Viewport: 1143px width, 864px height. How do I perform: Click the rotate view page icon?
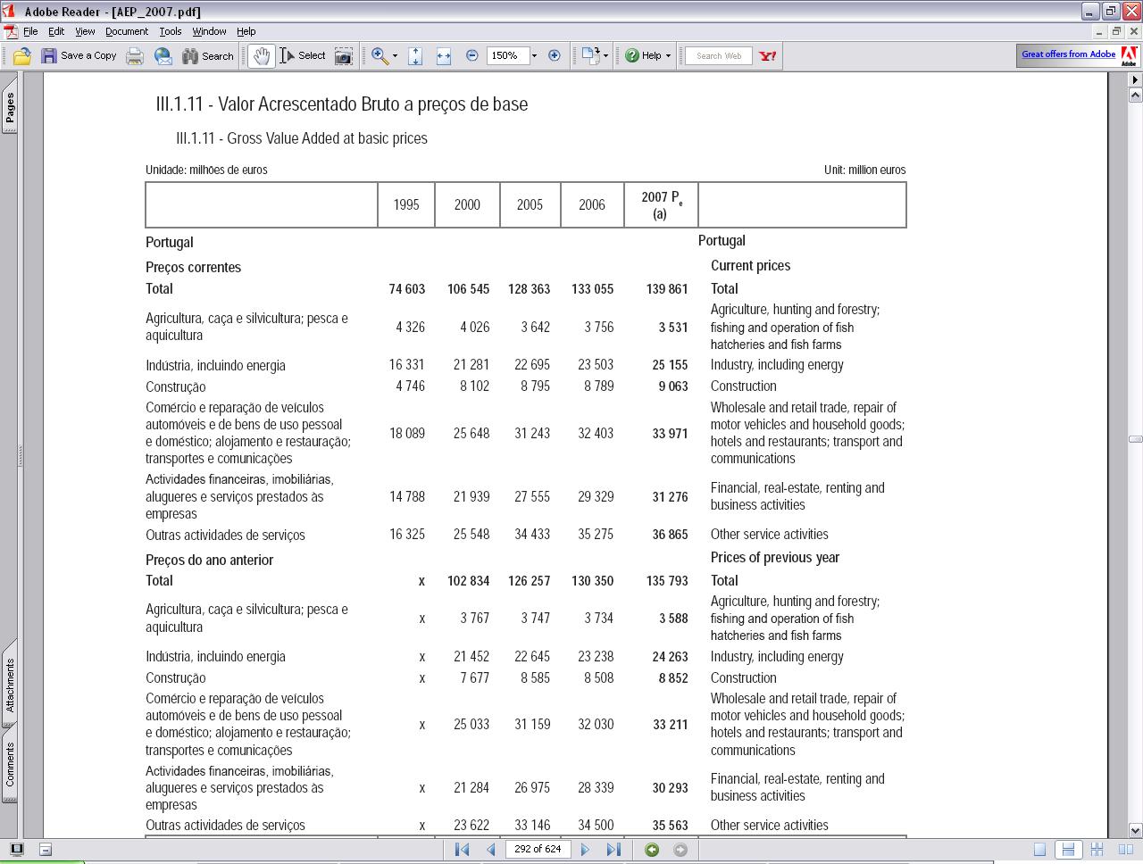click(590, 55)
